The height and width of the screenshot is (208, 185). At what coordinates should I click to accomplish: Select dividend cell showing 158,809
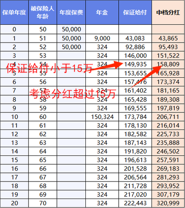click(x=168, y=64)
